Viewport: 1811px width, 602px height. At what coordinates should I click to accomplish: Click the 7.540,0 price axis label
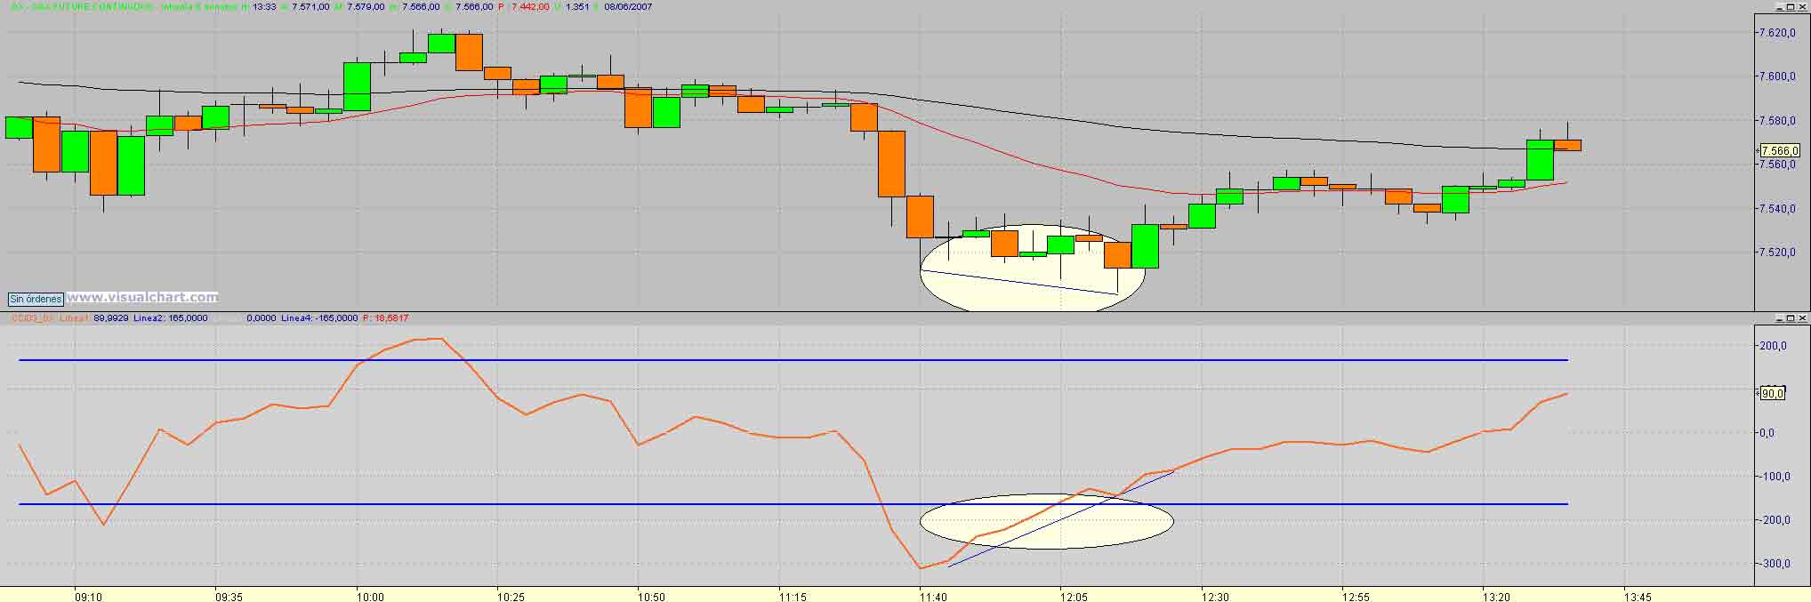pyautogui.click(x=1776, y=209)
